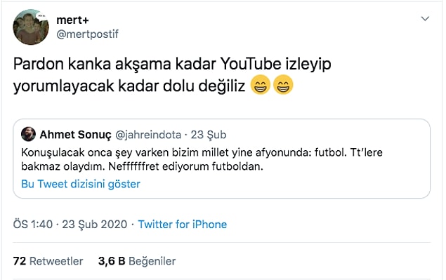
Task: Open the quoted tweet date 23 Şub
Action: [x=209, y=135]
